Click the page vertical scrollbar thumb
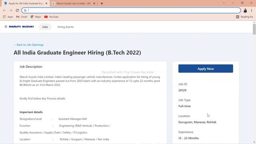This screenshot has width=256, height=144. (254, 29)
